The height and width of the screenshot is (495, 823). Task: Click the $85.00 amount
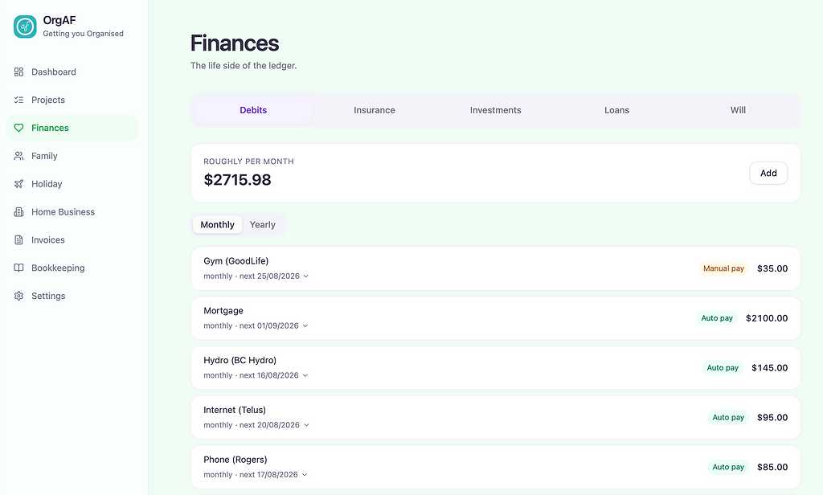coord(772,467)
